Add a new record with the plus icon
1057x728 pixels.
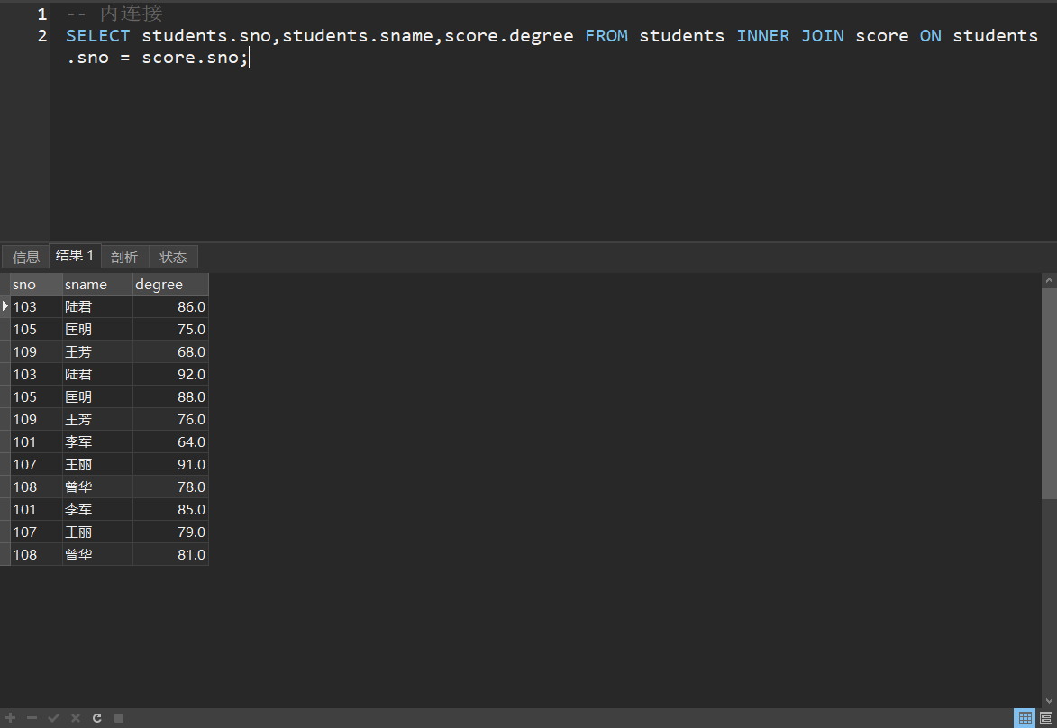[10, 718]
